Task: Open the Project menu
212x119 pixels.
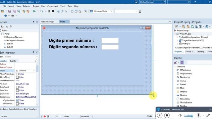Action: point(36,6)
